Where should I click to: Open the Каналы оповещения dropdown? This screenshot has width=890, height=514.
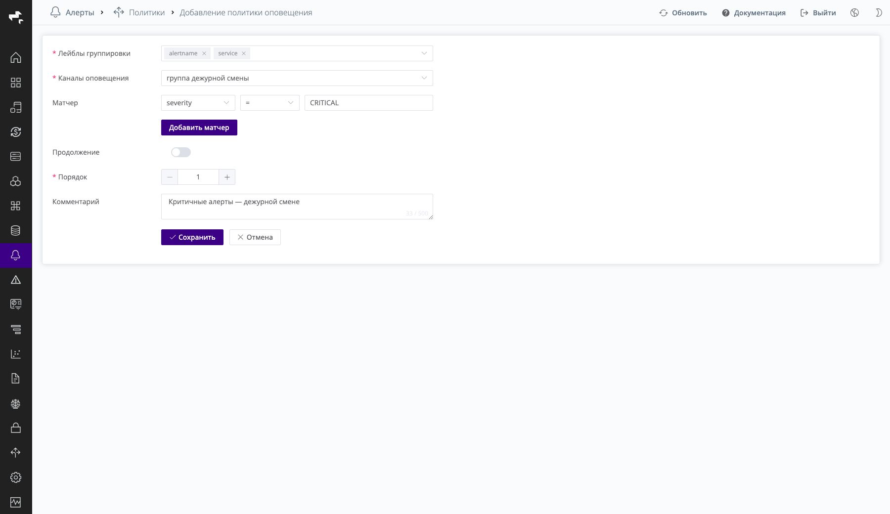[x=297, y=78]
